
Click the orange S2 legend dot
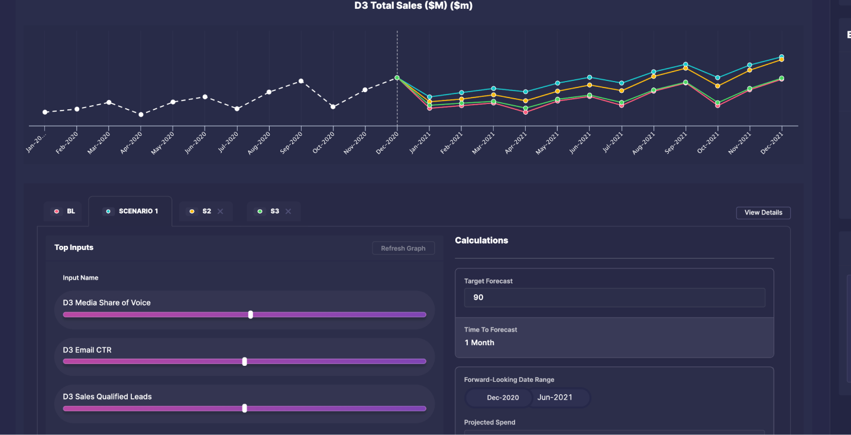tap(192, 212)
